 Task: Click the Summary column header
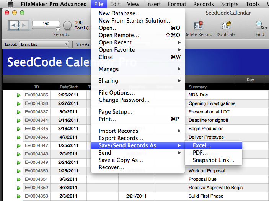197,87
